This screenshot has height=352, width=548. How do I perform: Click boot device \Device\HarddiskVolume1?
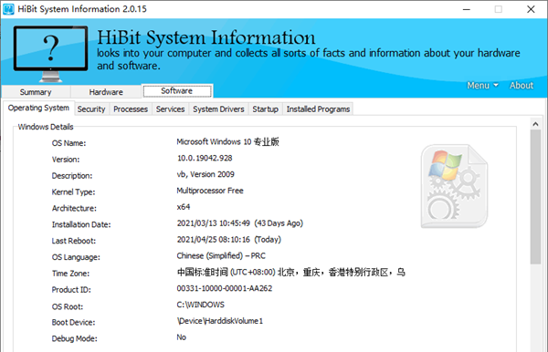point(220,321)
